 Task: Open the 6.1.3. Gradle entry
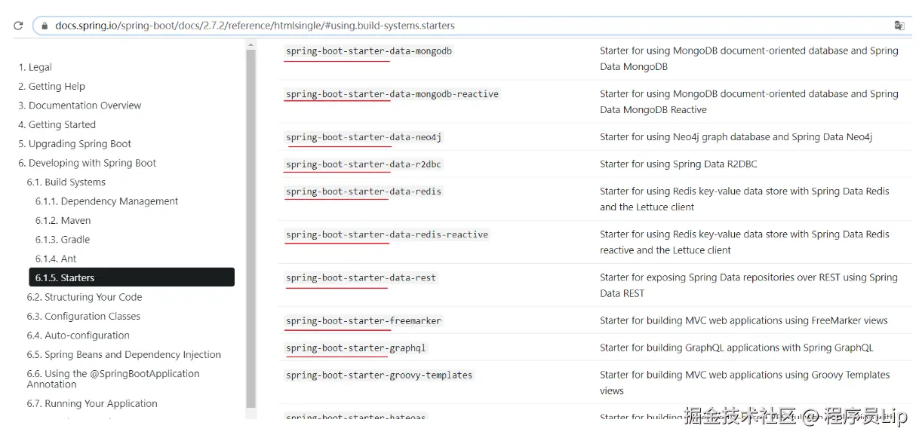[63, 240]
